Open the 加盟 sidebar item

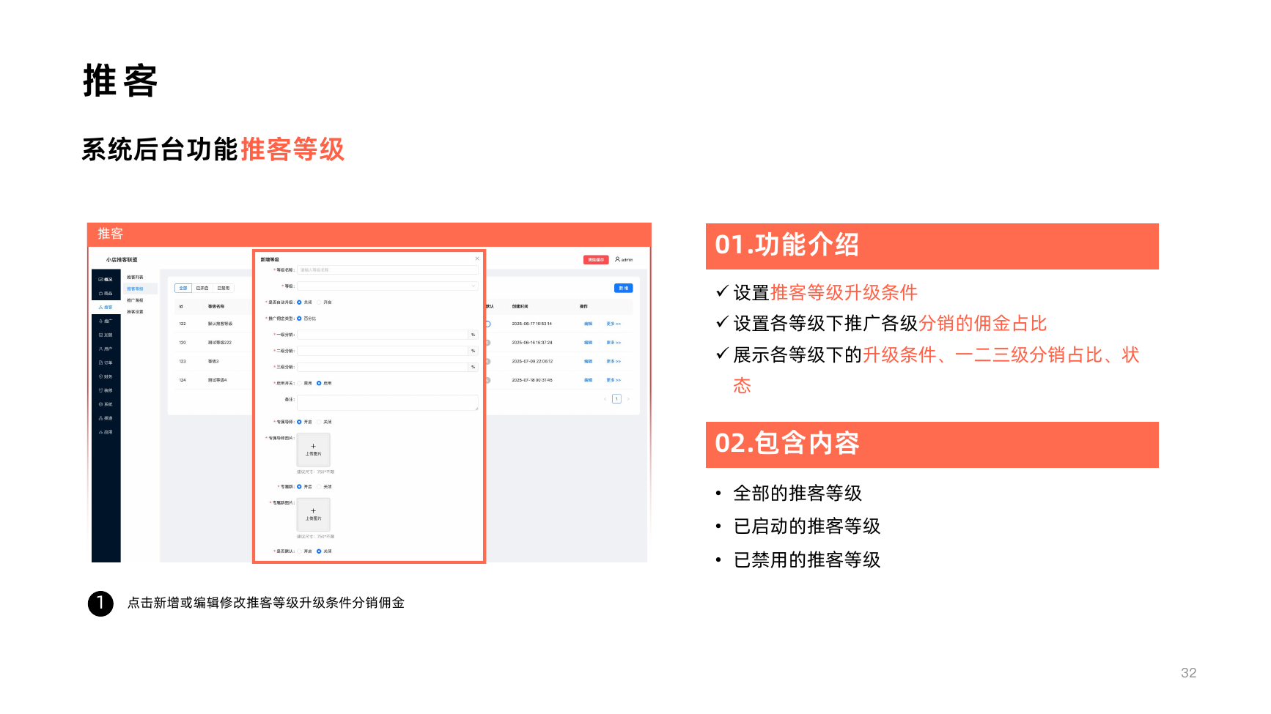pos(106,335)
